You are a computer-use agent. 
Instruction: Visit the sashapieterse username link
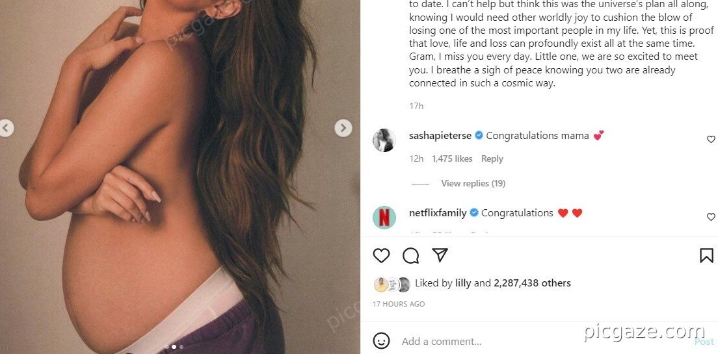point(439,136)
